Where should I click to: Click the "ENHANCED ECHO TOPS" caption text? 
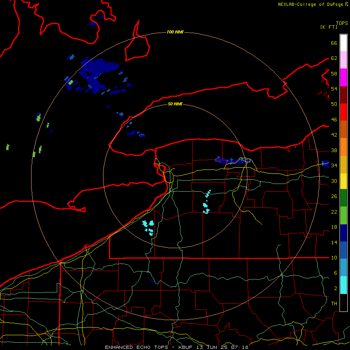tap(138, 347)
